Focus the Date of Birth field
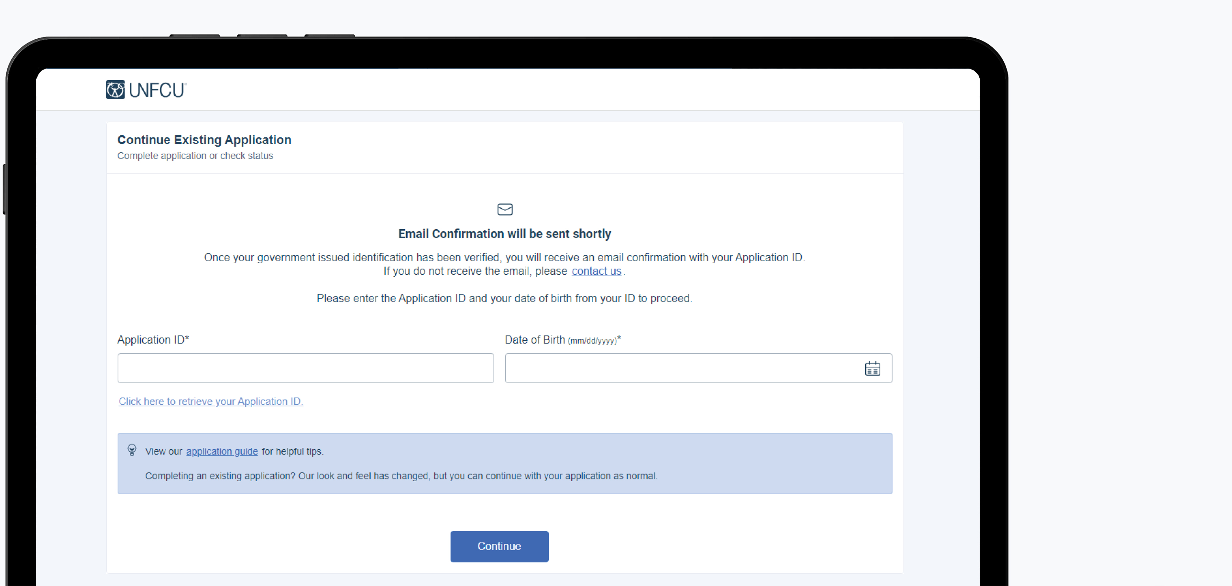Viewport: 1232px width, 586px height. (698, 368)
